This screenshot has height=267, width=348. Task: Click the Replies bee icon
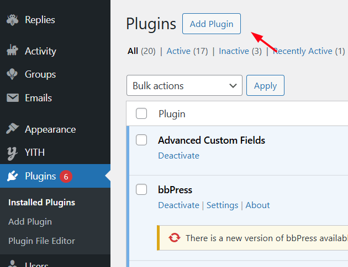[x=12, y=20]
